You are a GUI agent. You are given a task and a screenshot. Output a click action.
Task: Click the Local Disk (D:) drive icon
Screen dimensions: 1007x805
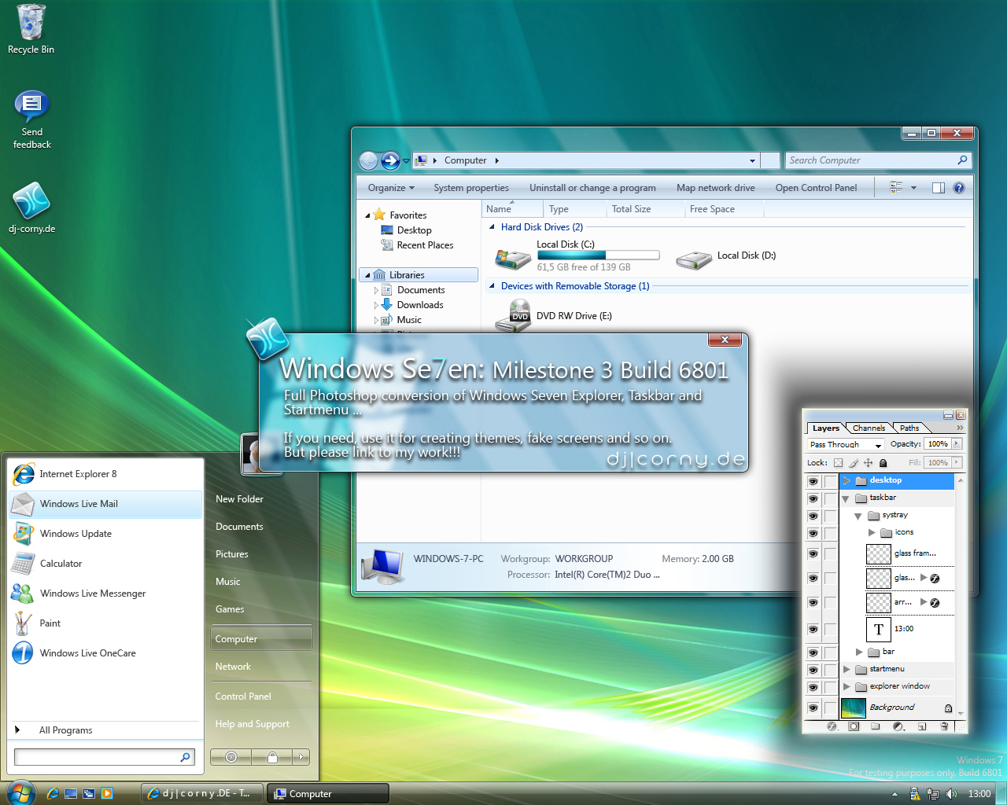pos(694,259)
